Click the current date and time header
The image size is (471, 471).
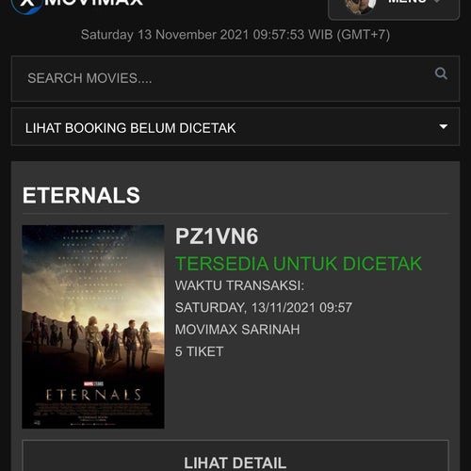tap(235, 35)
